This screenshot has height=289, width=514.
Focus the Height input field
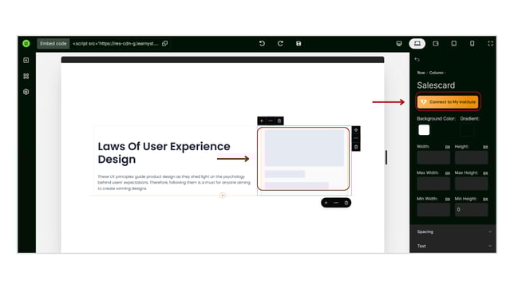[x=472, y=158]
